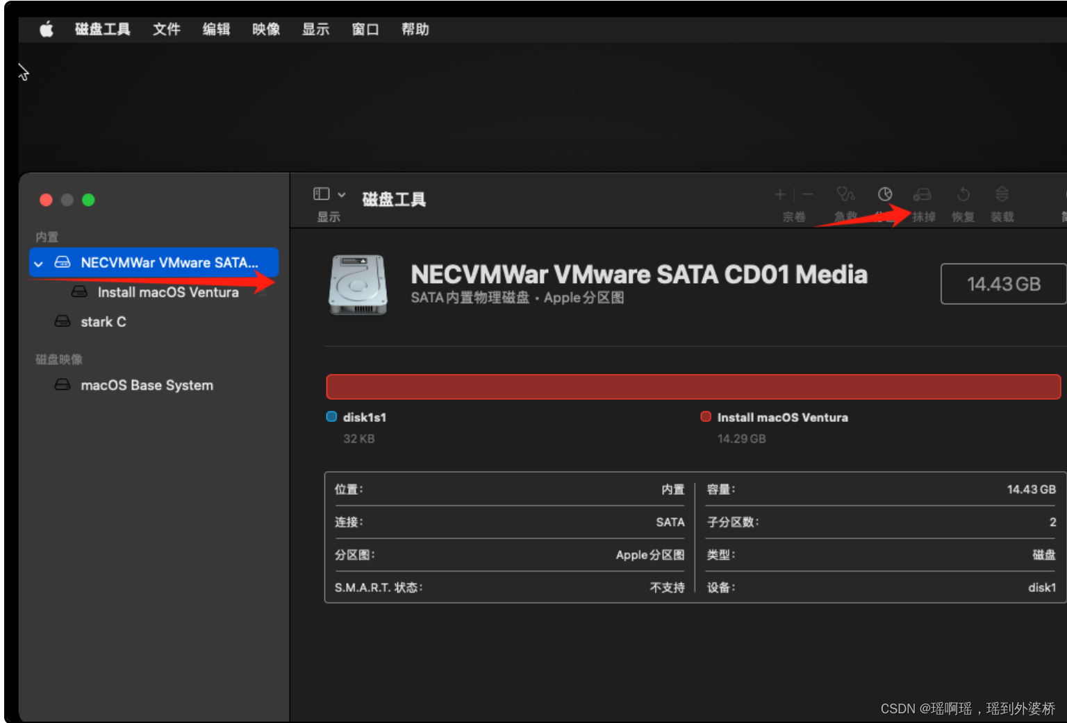Click the 连接 SATA info row
The image size is (1067, 723).
[x=510, y=522]
